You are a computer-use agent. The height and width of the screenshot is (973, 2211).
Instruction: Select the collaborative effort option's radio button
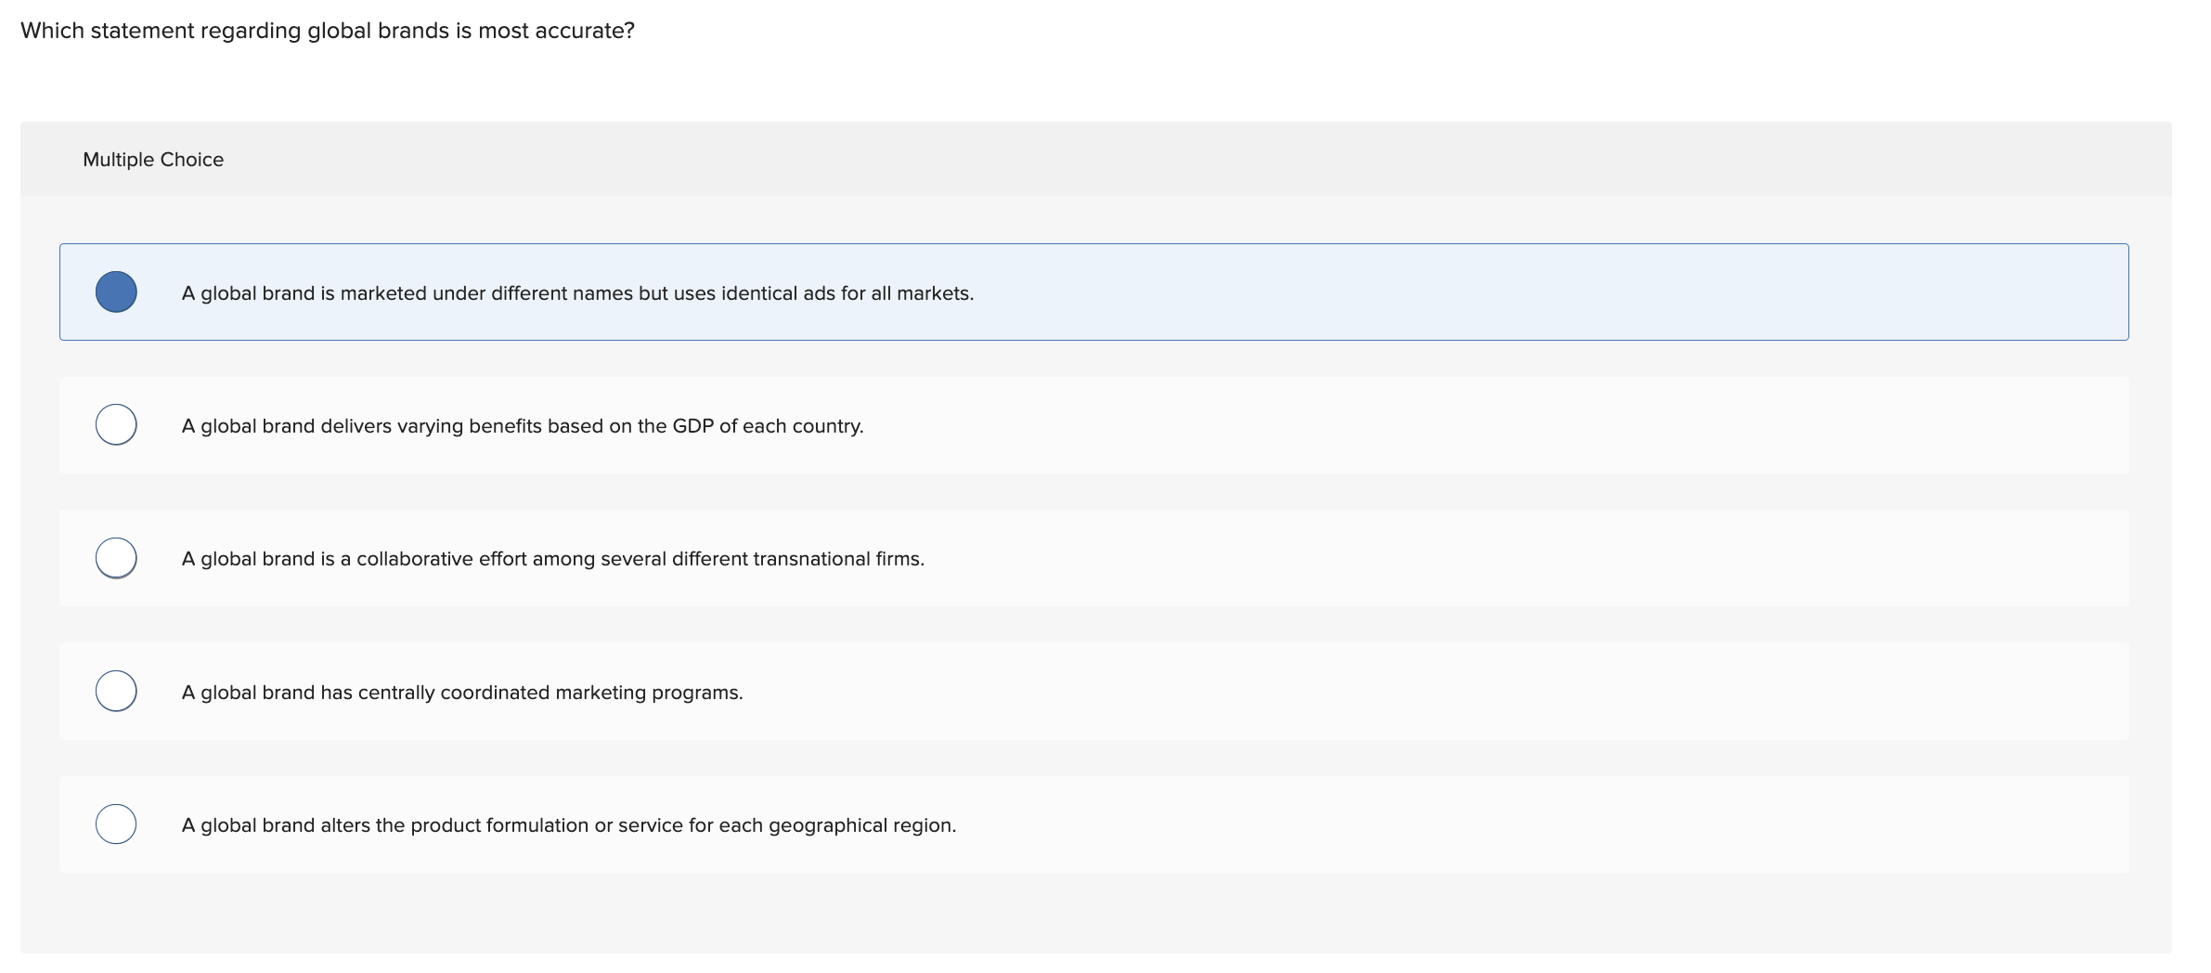(x=116, y=558)
